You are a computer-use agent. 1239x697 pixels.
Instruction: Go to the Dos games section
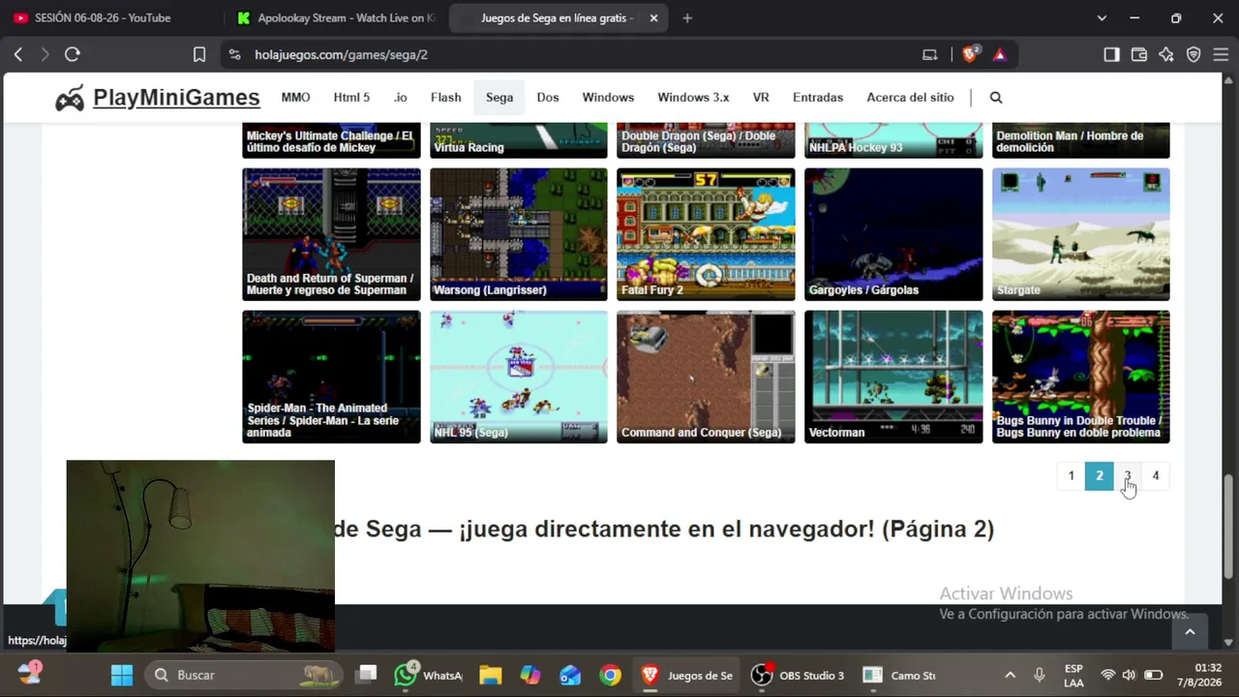[548, 98]
